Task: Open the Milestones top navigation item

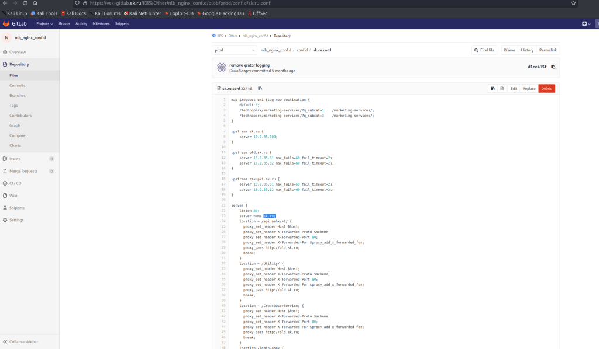Action: tap(101, 23)
